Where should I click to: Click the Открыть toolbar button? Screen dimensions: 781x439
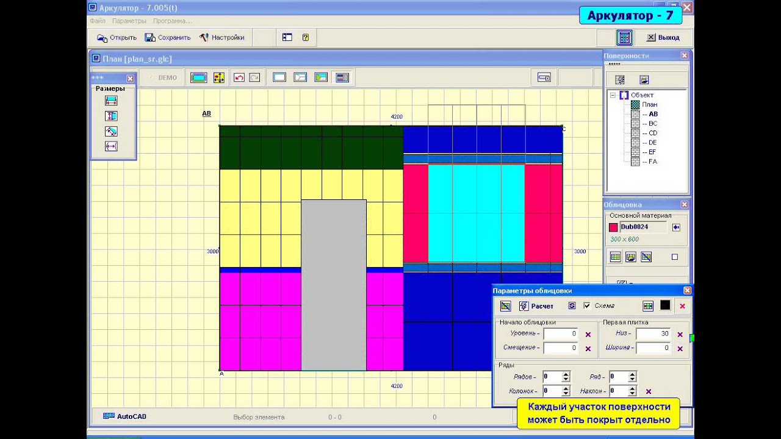117,38
